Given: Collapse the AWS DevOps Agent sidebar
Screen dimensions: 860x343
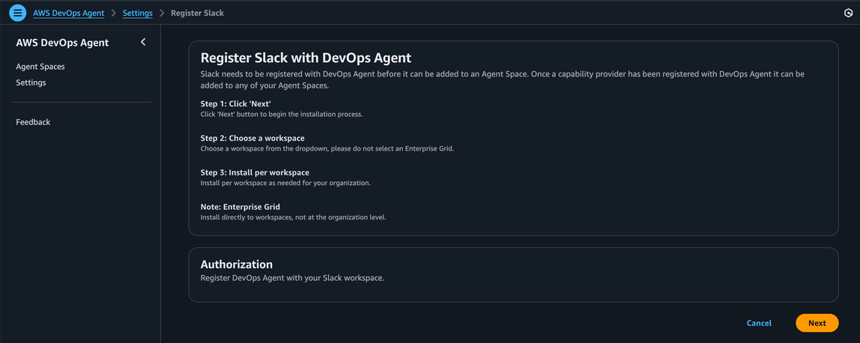Looking at the screenshot, I should [x=143, y=42].
